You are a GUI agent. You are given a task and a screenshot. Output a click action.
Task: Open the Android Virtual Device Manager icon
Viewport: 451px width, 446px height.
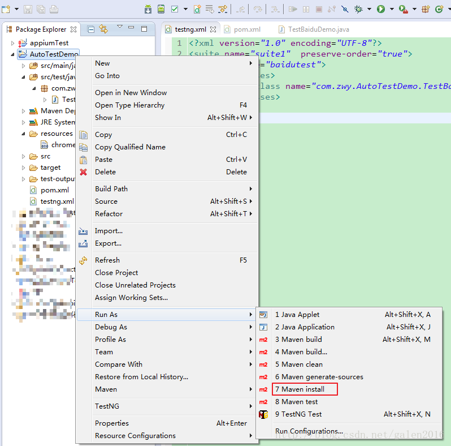(161, 9)
